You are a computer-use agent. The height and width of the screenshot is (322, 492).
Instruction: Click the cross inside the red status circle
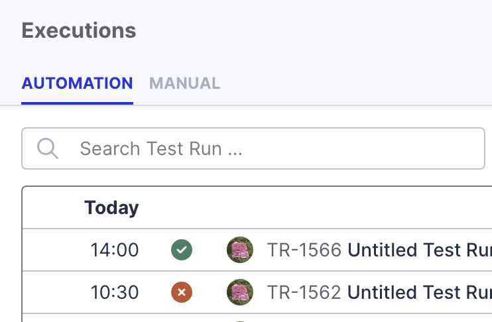pos(182,292)
